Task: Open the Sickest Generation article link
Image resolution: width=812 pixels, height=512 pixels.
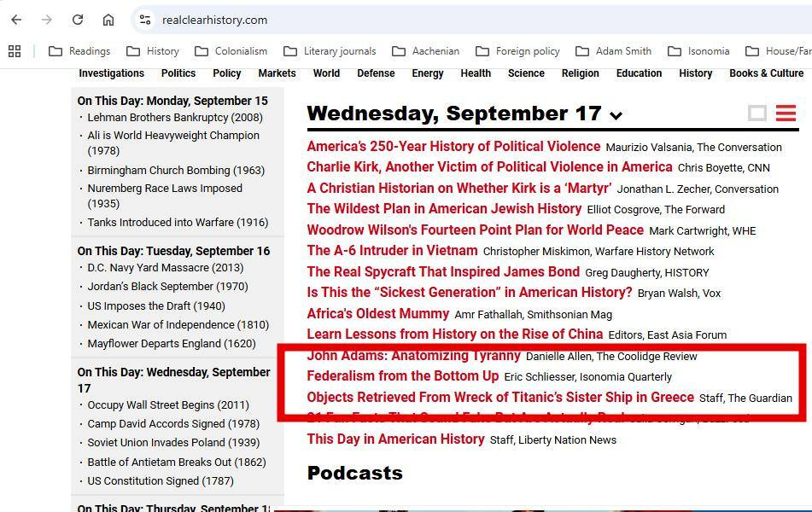Action: pyautogui.click(x=469, y=293)
